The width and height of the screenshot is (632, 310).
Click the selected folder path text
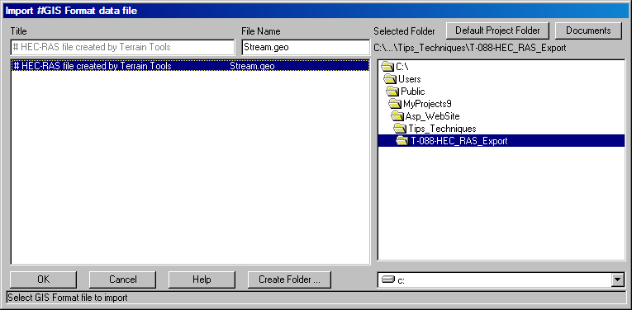[470, 48]
